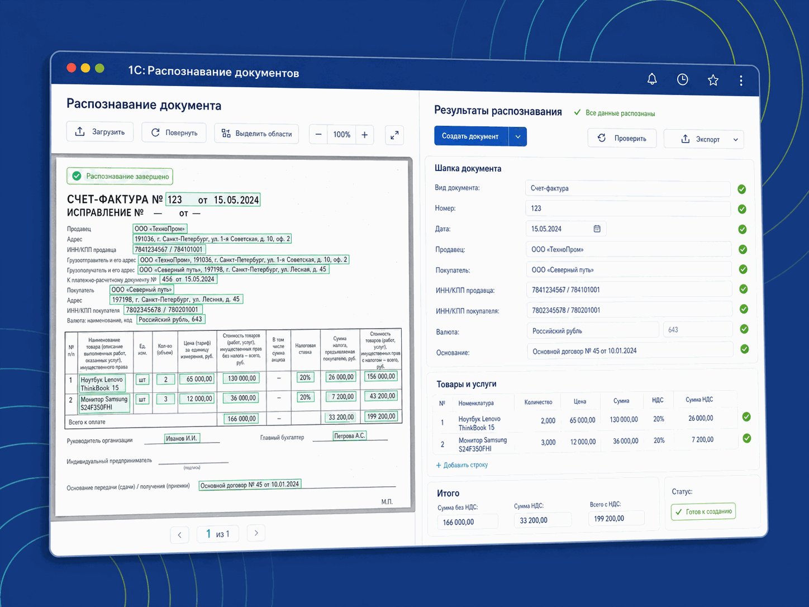Zoom in with the plus button
This screenshot has width=809, height=607.
click(364, 135)
